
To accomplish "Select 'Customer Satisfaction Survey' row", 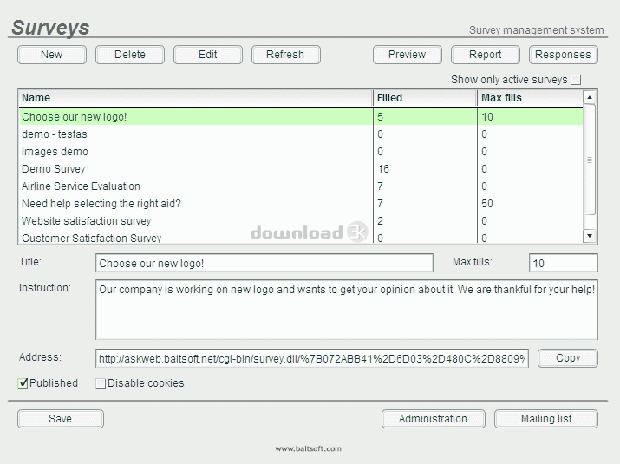I will click(x=301, y=238).
